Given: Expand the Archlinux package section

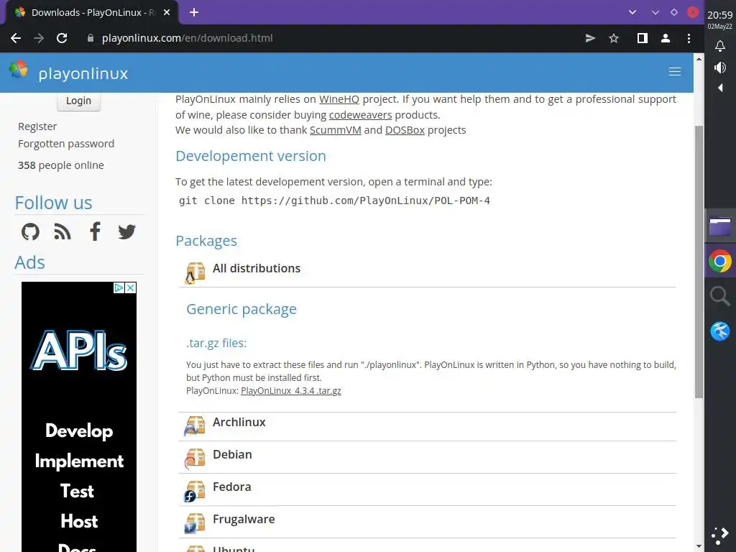Looking at the screenshot, I should 427,426.
